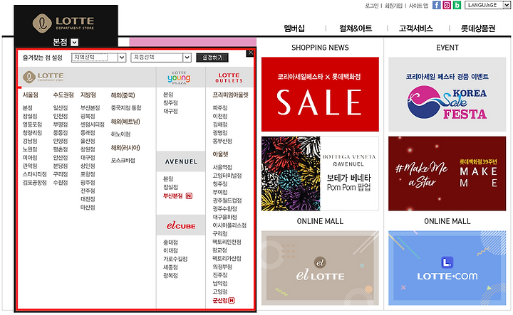
Task: Click the 회원가입 link
Action: coord(393,6)
